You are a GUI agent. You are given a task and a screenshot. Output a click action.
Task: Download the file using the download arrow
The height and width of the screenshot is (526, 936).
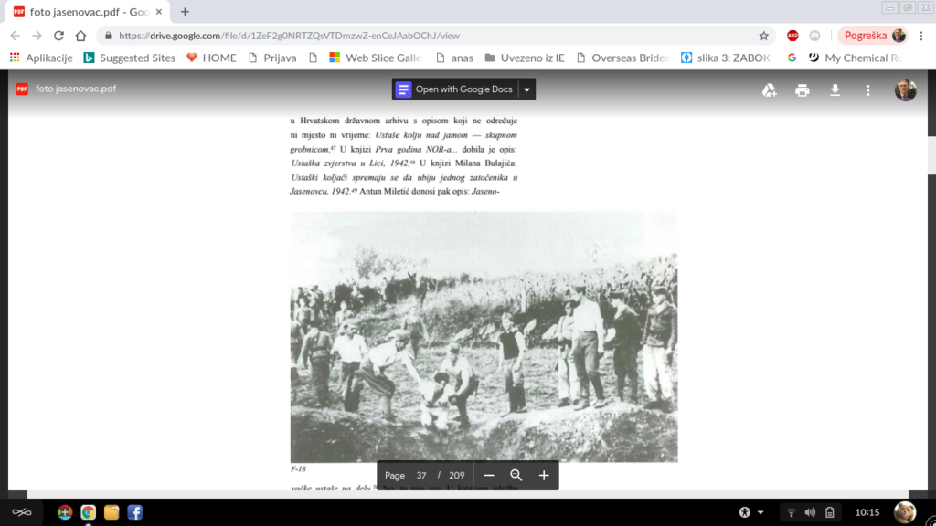point(835,89)
